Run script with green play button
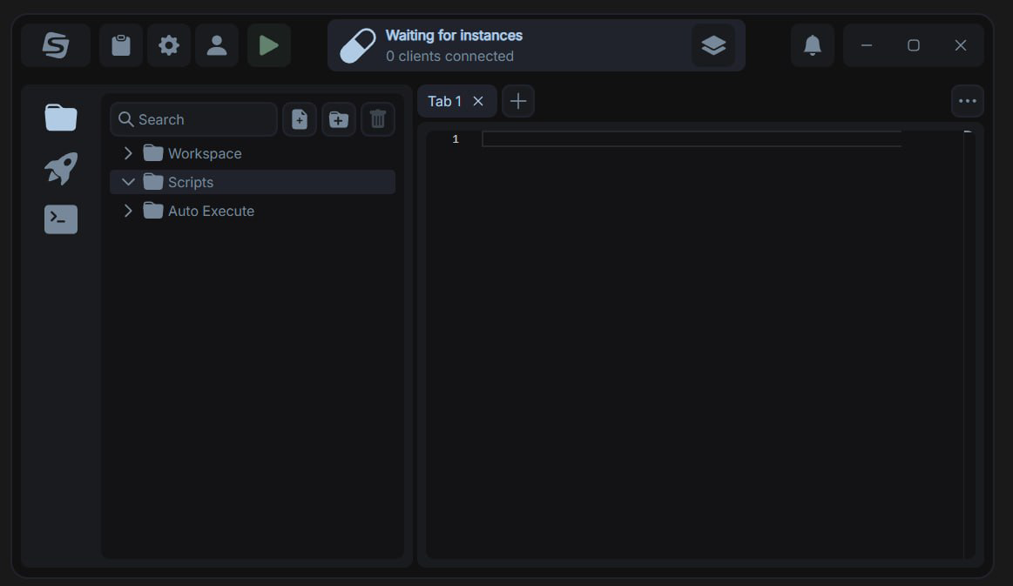The image size is (1013, 586). [269, 45]
